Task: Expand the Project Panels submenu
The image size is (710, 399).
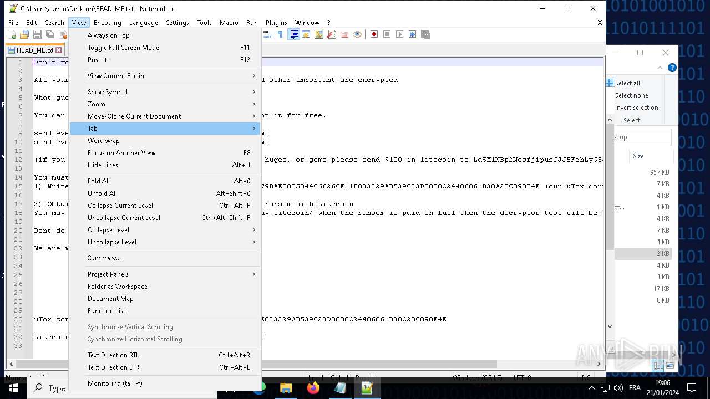Action: (x=165, y=274)
